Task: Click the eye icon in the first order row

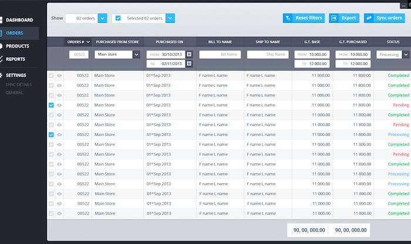Action: 59,76
